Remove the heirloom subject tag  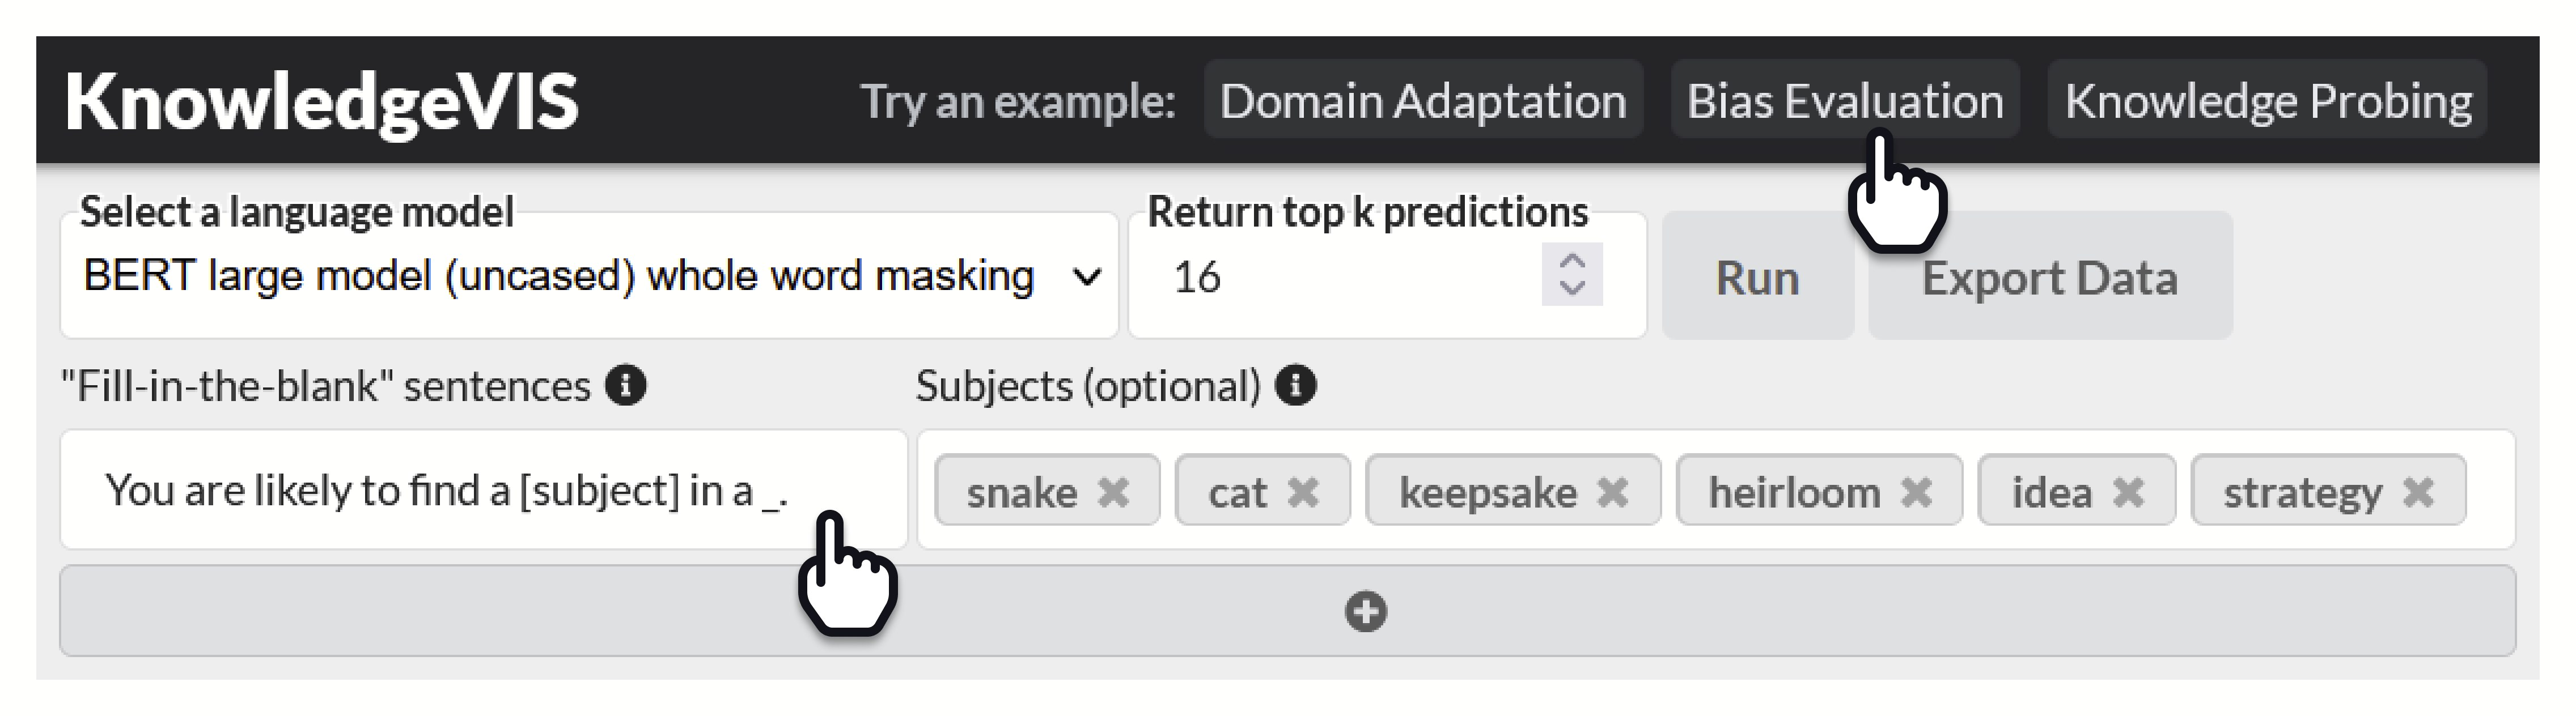[x=1916, y=492]
